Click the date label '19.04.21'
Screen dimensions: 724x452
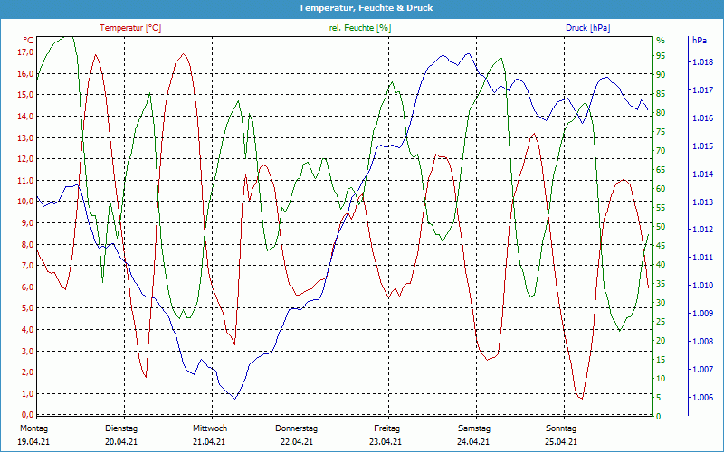pos(33,442)
